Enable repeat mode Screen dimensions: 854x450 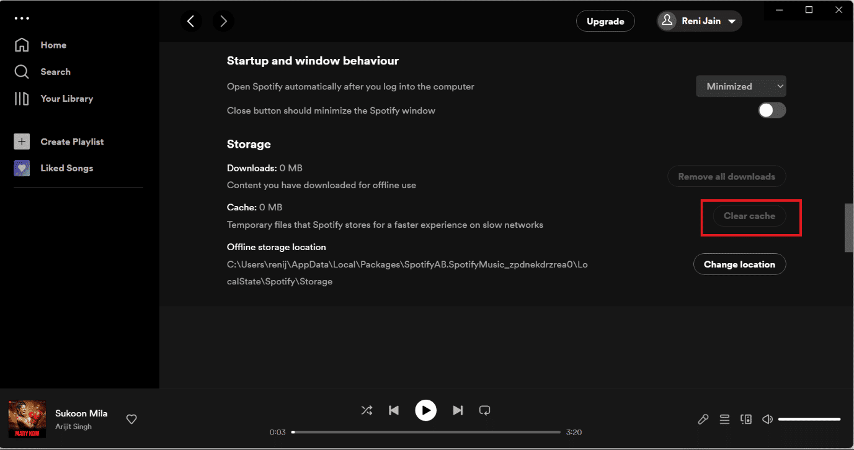[x=485, y=410]
